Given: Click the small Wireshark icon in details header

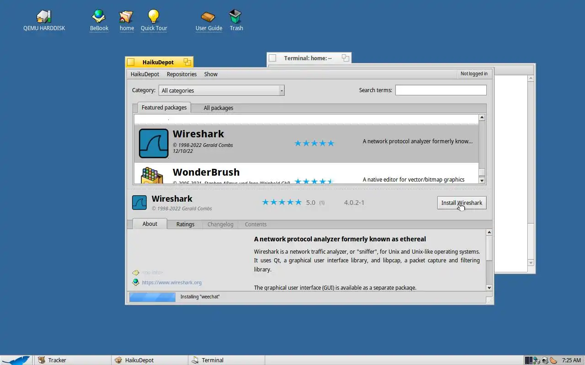Looking at the screenshot, I should pos(139,203).
